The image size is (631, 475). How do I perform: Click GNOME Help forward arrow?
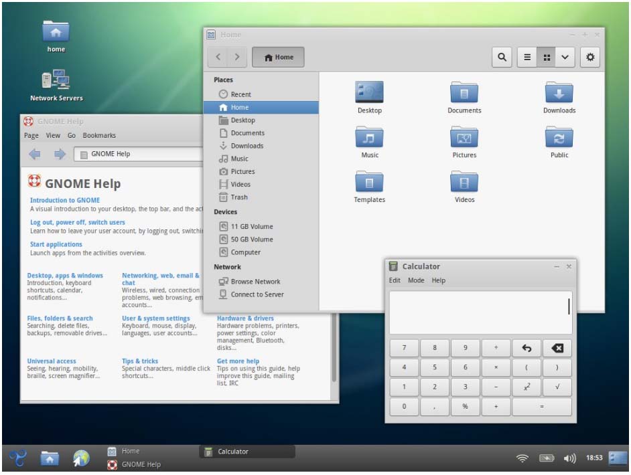pyautogui.click(x=60, y=154)
